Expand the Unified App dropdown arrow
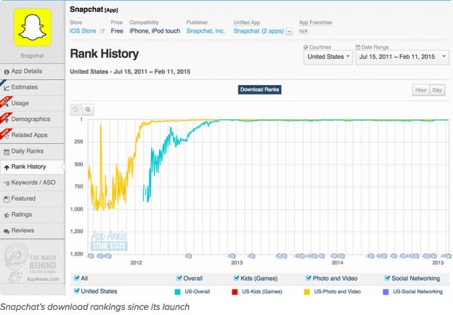 [x=289, y=31]
